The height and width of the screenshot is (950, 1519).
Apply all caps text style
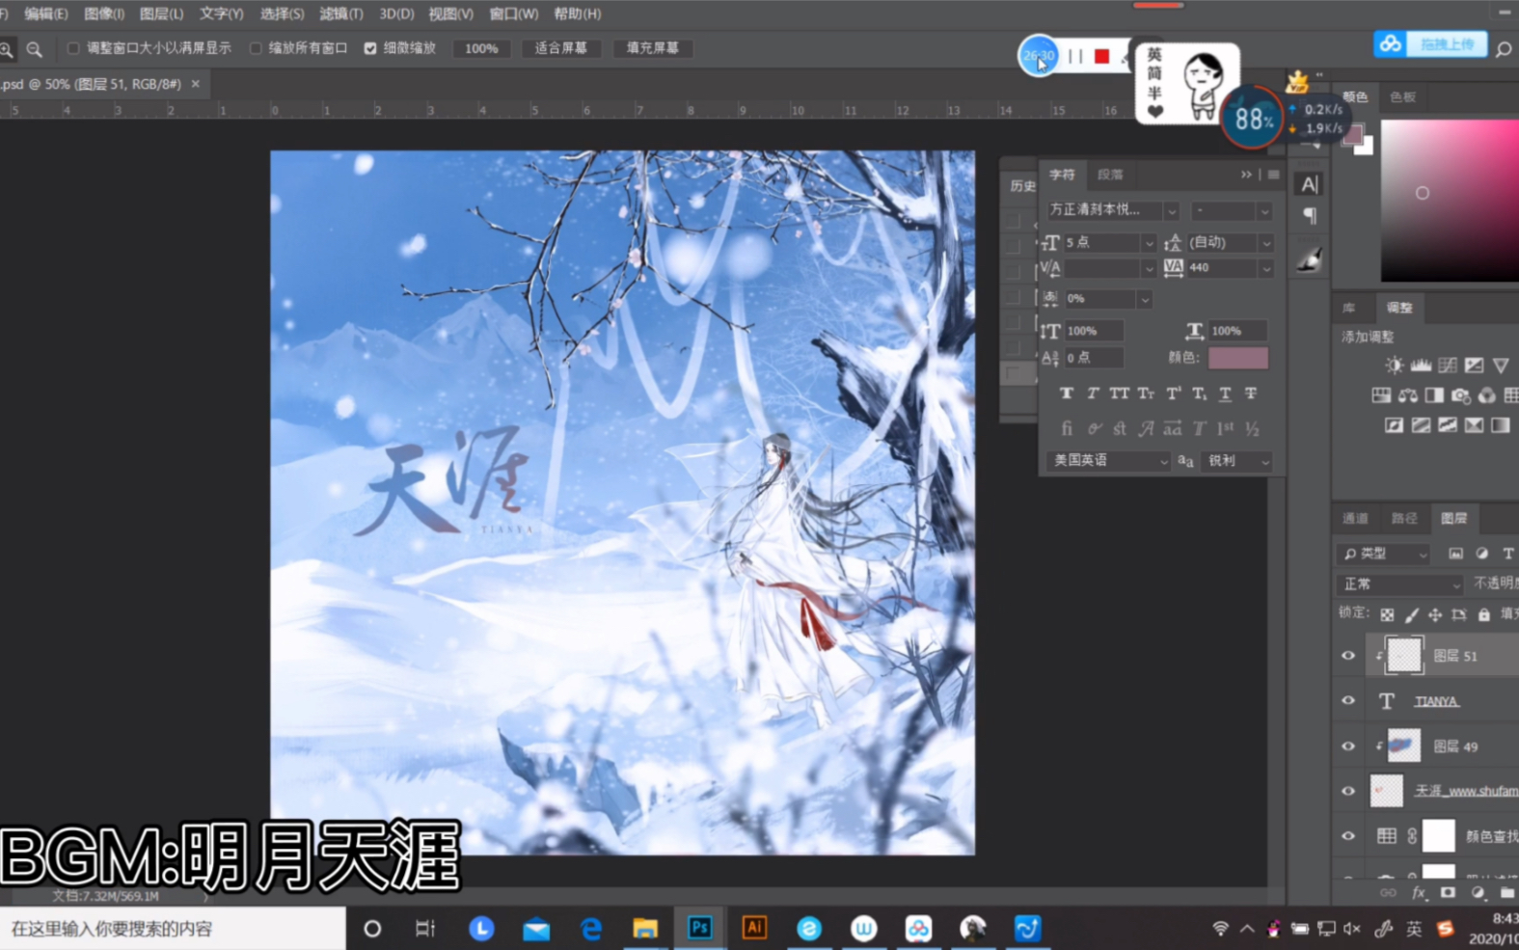(x=1119, y=394)
